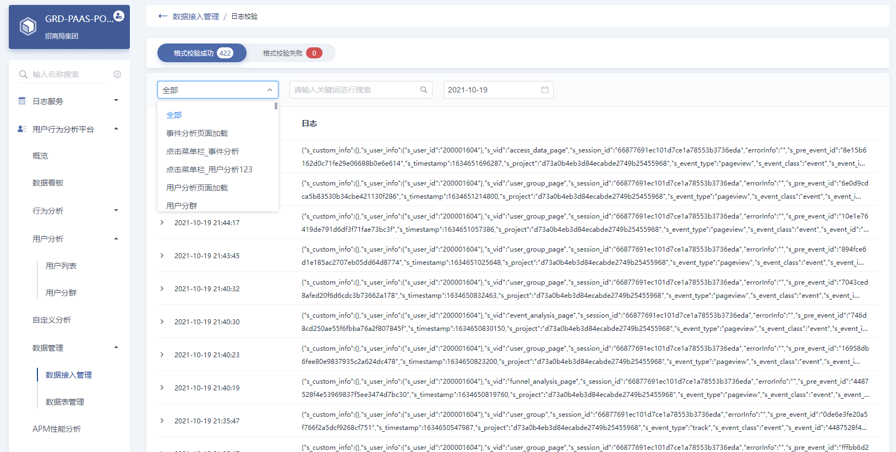
Task: Click the sidebar search magnifier icon
Action: (x=23, y=74)
